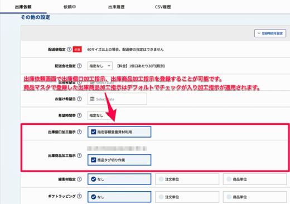Click help icon next to 出庫個口加工指示
Image resolution: width=290 pixels, height=204 pixels.
point(79,132)
